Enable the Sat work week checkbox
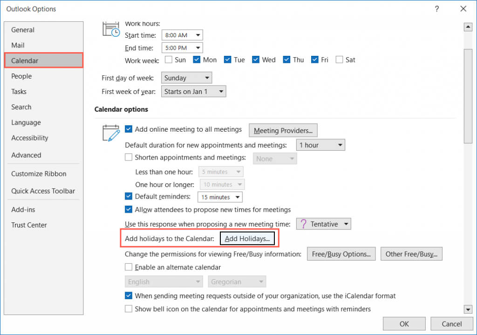 coord(339,60)
